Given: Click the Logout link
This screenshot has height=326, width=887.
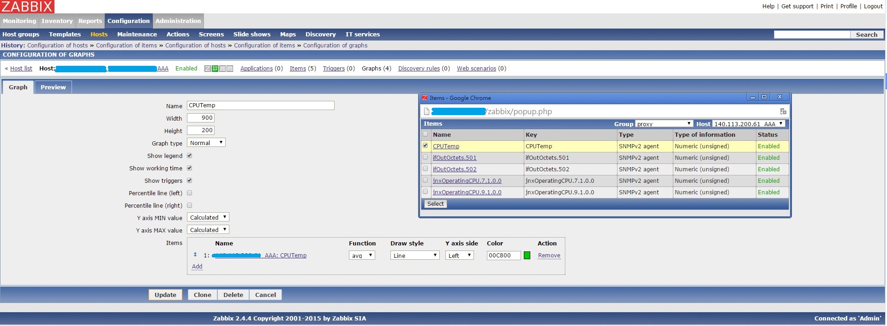Looking at the screenshot, I should [x=873, y=6].
